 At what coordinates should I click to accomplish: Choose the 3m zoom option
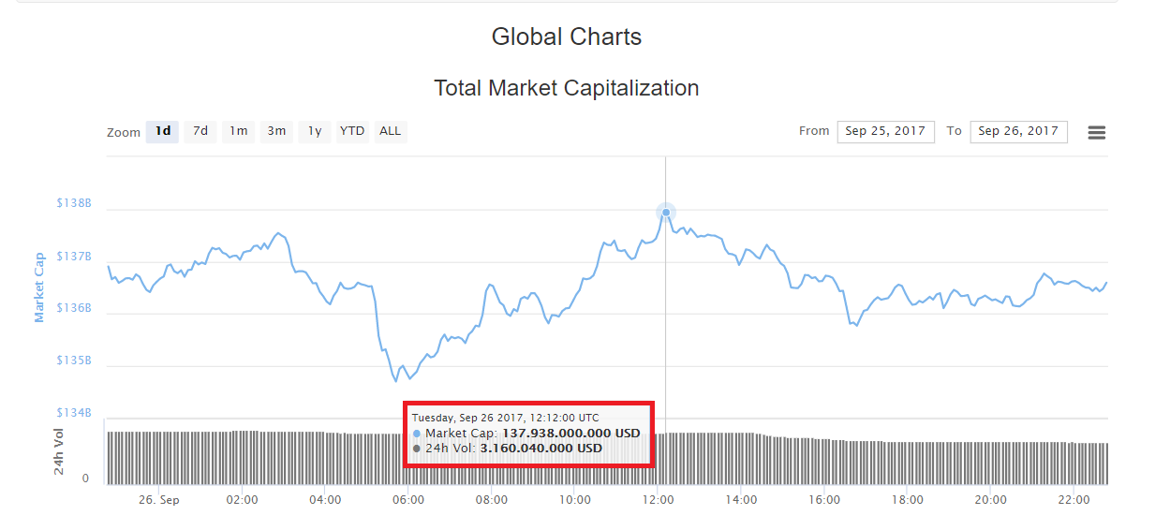pyautogui.click(x=276, y=131)
